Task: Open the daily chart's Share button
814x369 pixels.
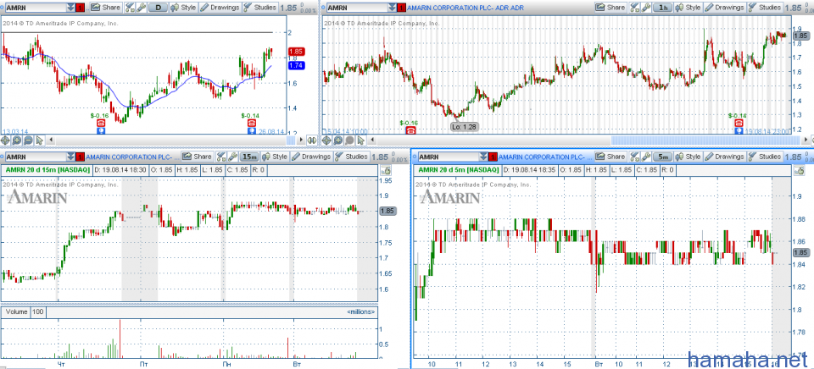Action: [105, 8]
